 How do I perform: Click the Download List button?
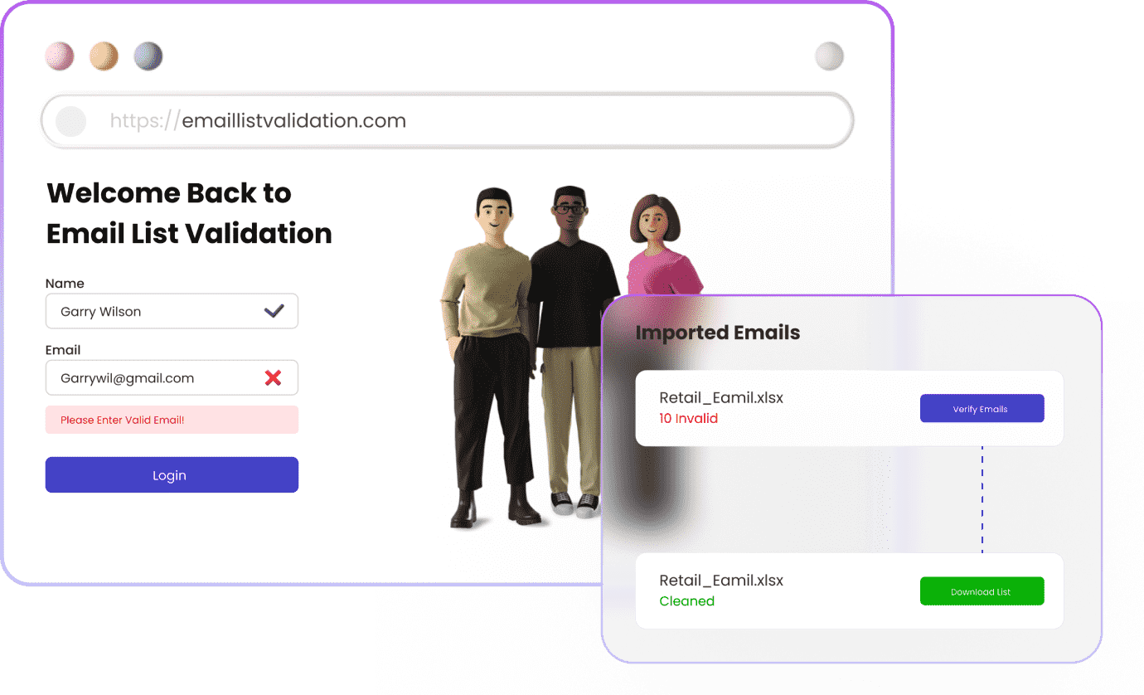pyautogui.click(x=982, y=591)
